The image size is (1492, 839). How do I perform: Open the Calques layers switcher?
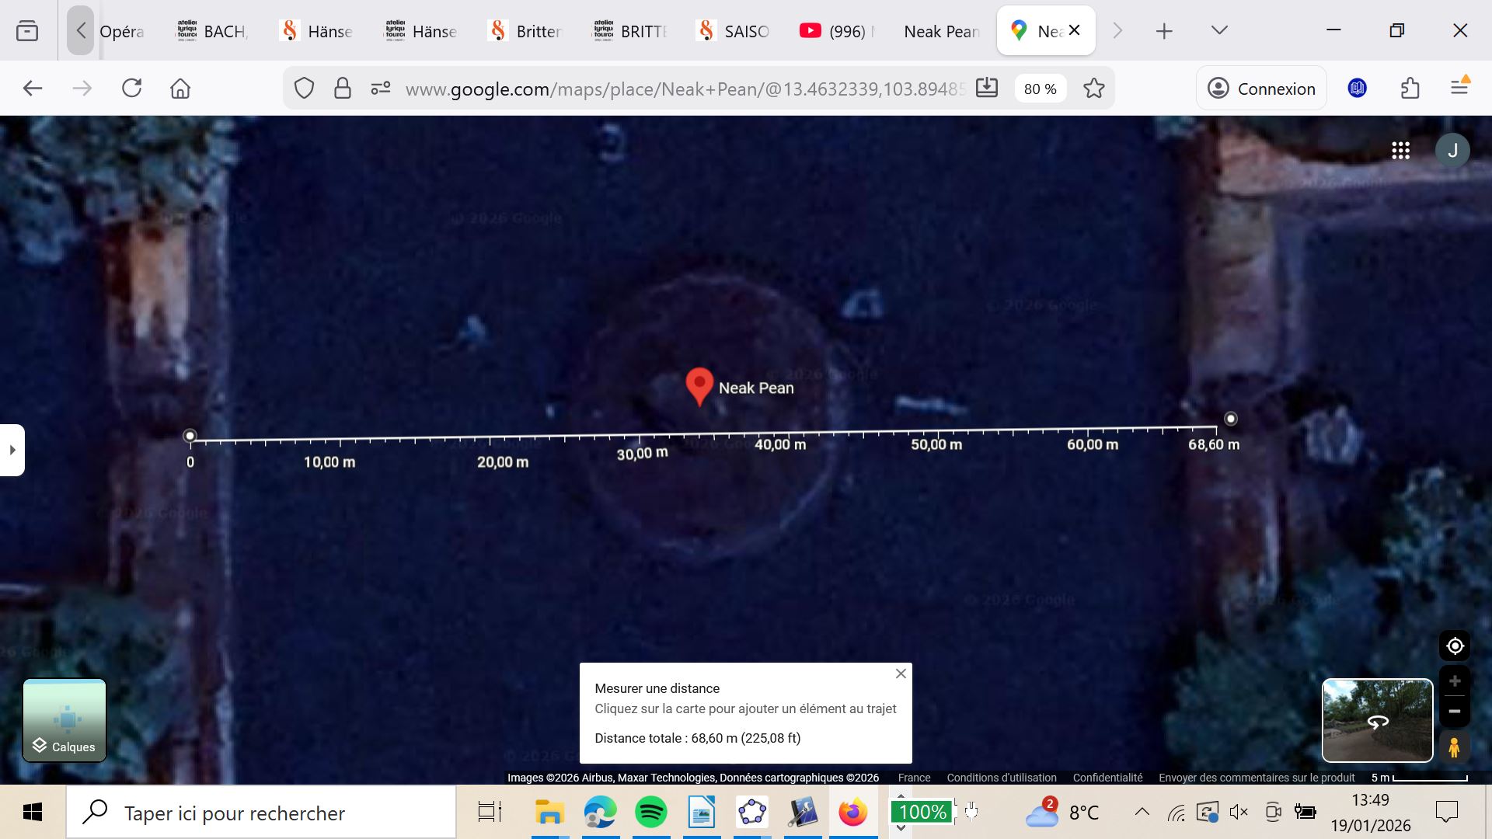[64, 720]
